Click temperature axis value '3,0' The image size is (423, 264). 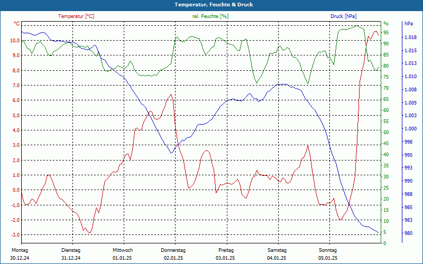[x=16, y=145]
